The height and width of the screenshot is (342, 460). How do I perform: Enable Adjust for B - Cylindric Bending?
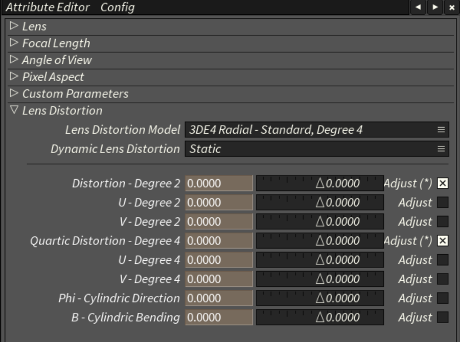point(443,317)
